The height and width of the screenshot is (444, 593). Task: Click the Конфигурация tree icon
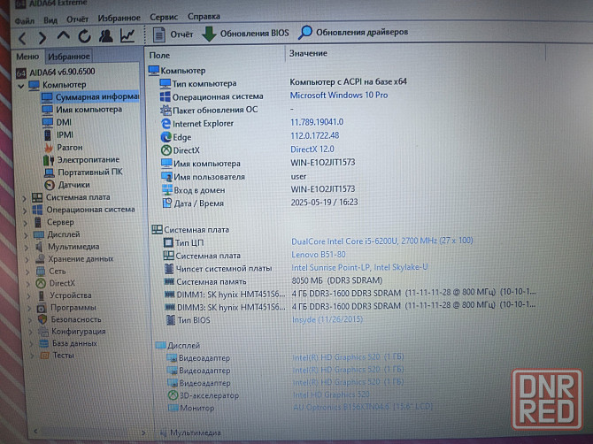[x=43, y=332]
